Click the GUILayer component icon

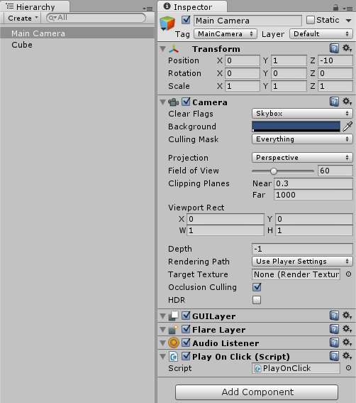[x=174, y=316]
